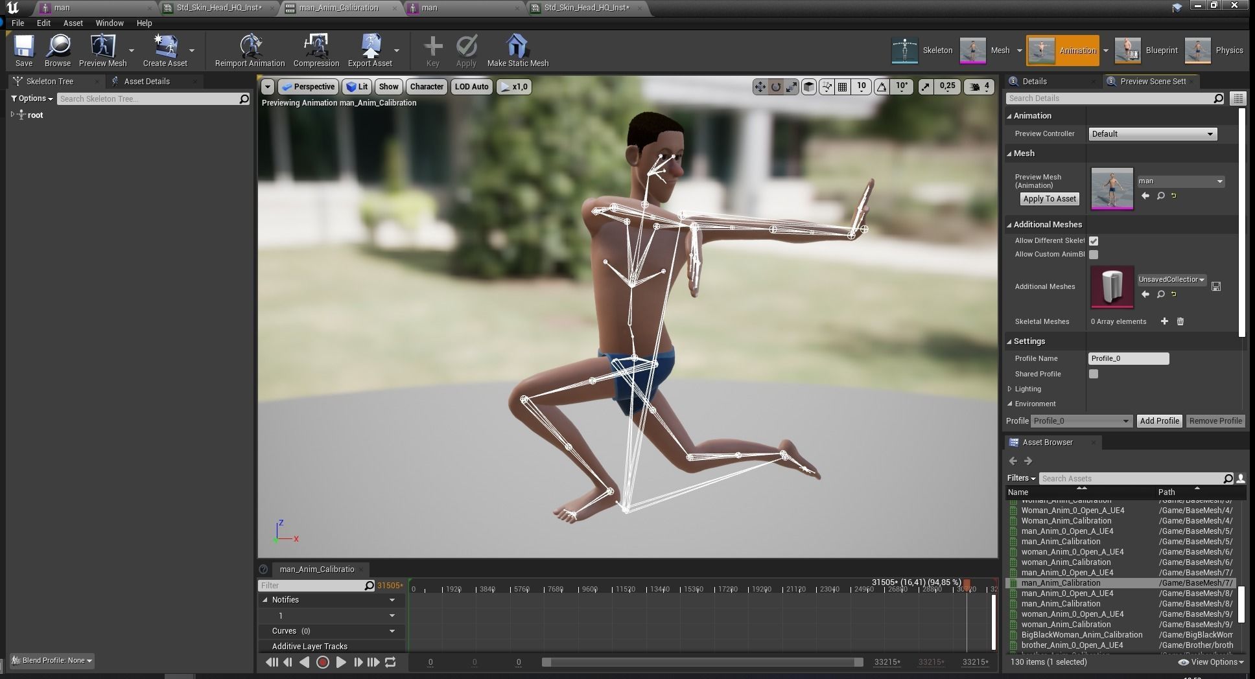Viewport: 1255px width, 679px height.
Task: Open the viewport Show menu
Action: 388,87
